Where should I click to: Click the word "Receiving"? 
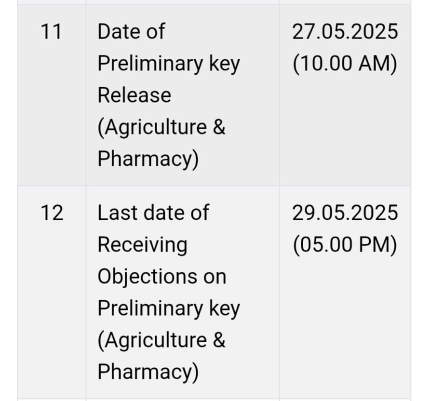[142, 245]
